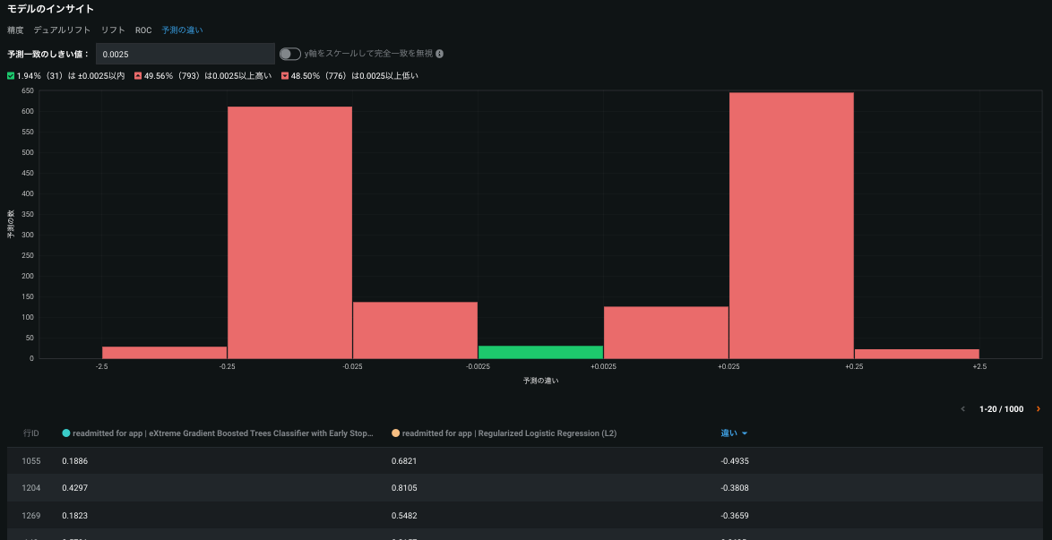This screenshot has width=1052, height=540.
Task: Click the previous page arrow in pagination
Action: pos(963,409)
